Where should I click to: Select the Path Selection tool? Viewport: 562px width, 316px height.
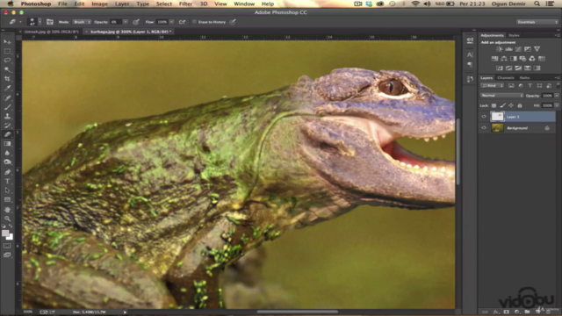(x=7, y=190)
